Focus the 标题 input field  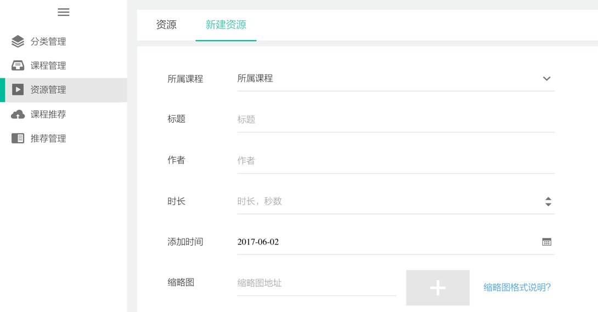point(396,120)
